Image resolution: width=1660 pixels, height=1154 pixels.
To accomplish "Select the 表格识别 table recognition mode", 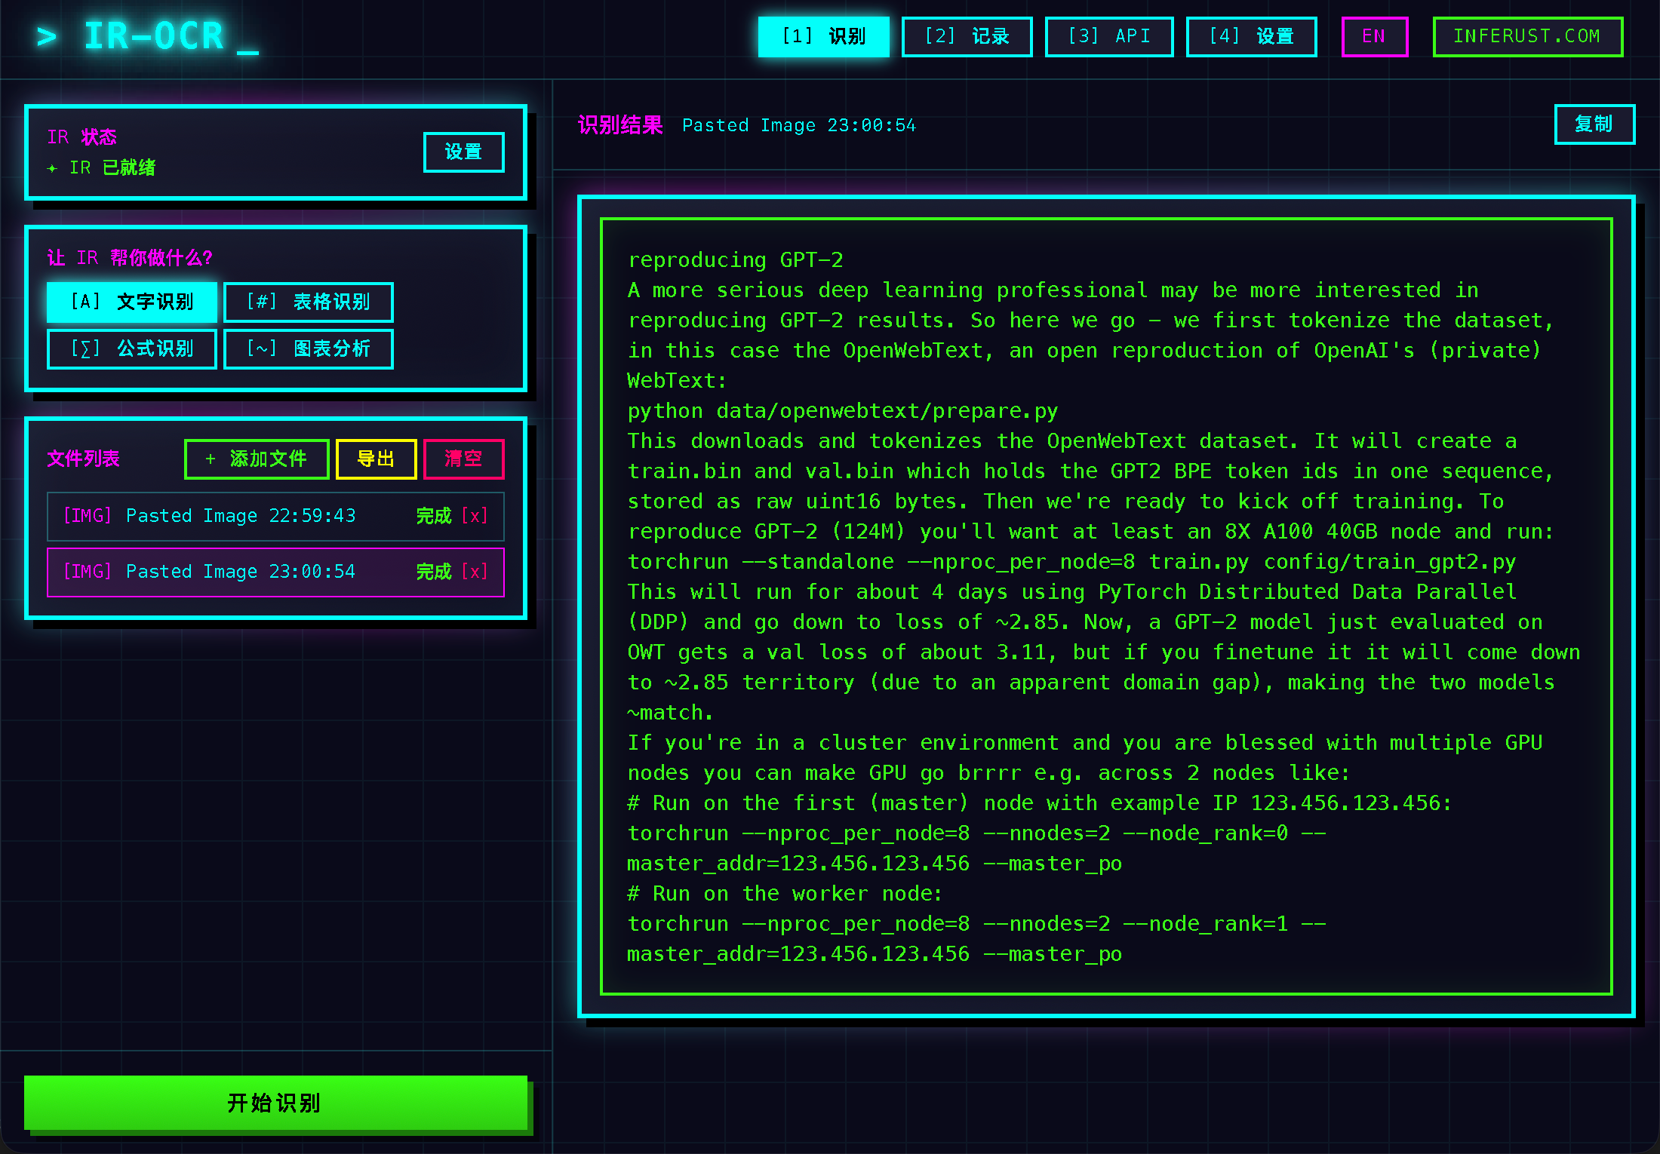I will 308,302.
